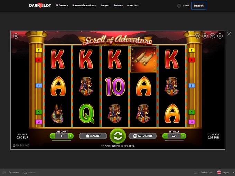
Task: Spin the reels with the green button
Action: point(118,136)
